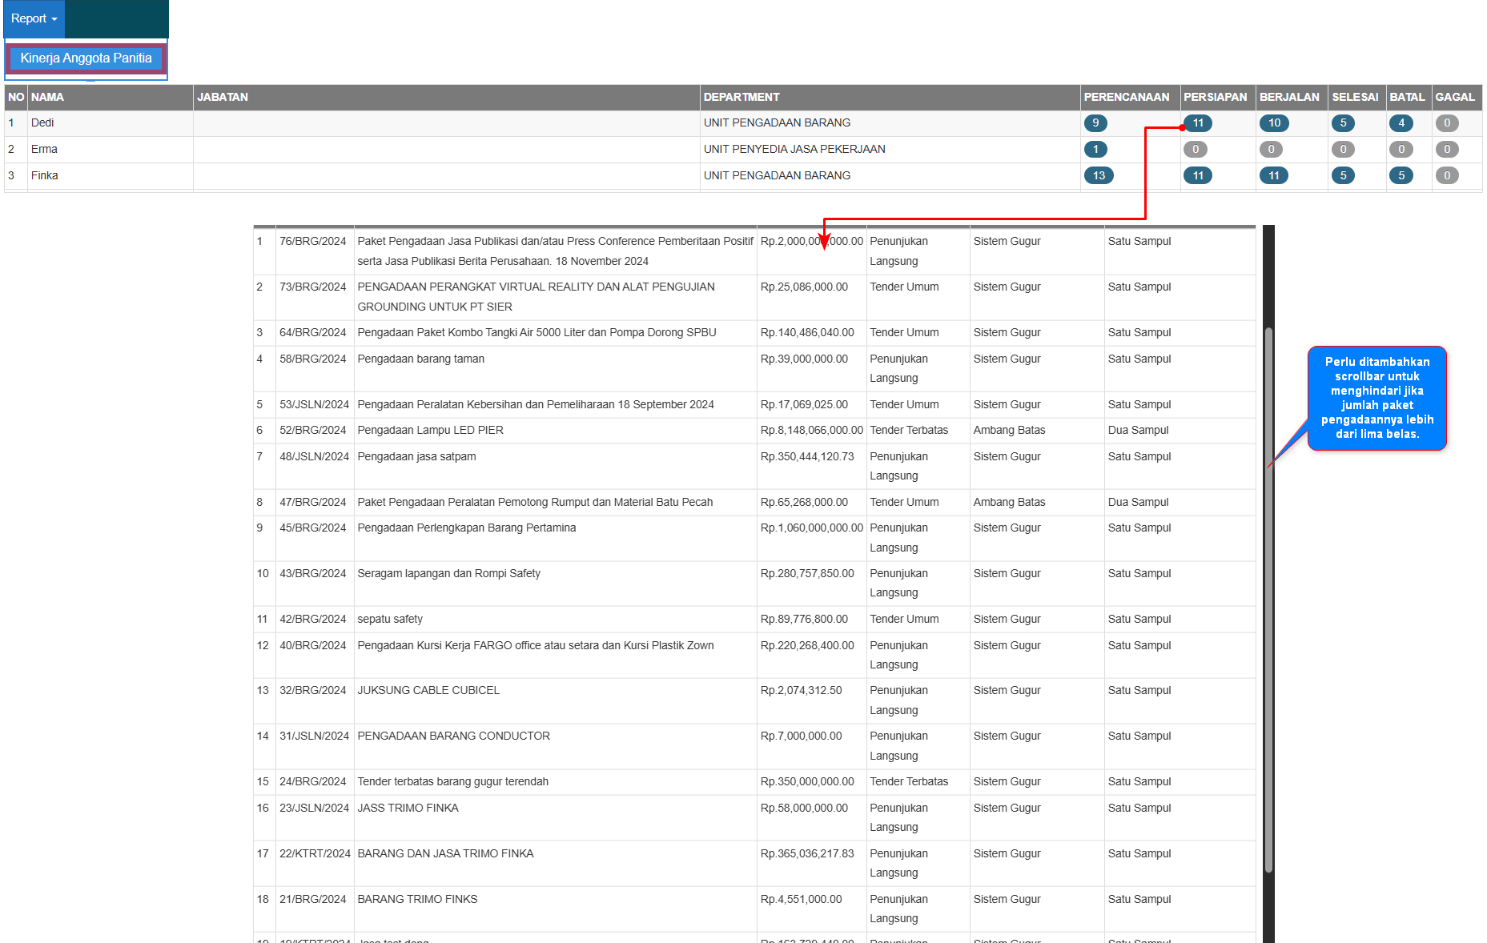1487x943 pixels.
Task: Click the NAMA column header
Action: 47,97
